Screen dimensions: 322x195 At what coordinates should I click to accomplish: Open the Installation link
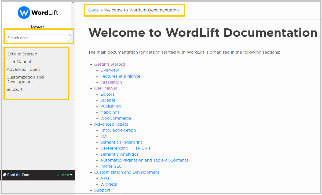pos(111,82)
